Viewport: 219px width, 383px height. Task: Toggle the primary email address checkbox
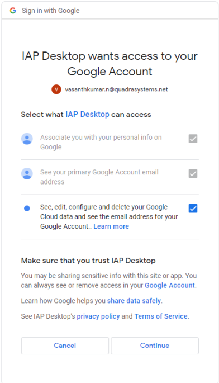click(193, 174)
